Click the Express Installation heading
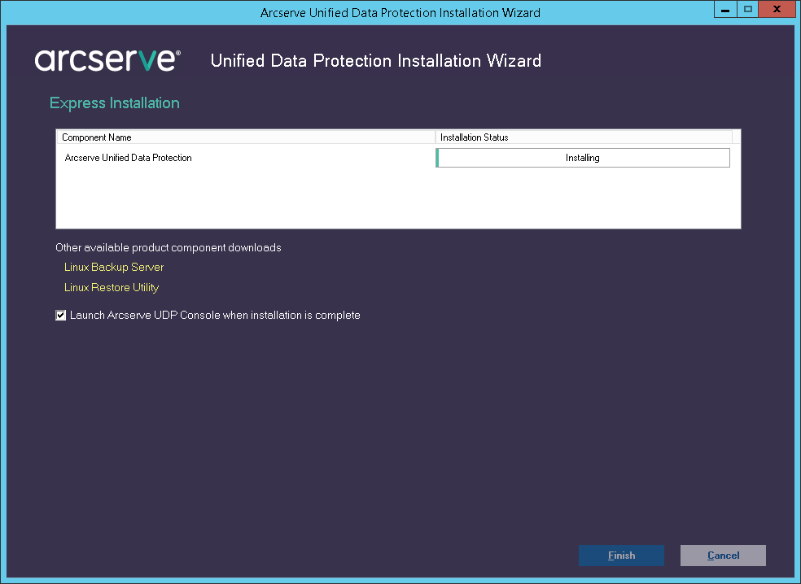Screen dimensions: 801x584 pos(115,103)
